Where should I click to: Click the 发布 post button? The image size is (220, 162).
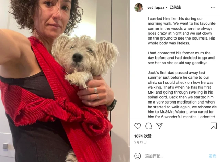[212, 156]
